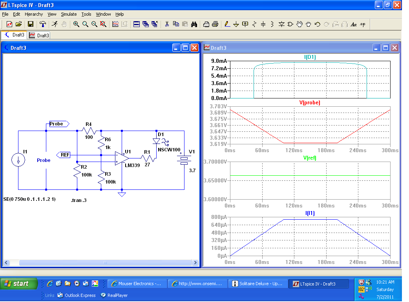Viewport: 409px width, 302px height.
Task: Open the Windows start menu
Action: (x=19, y=284)
